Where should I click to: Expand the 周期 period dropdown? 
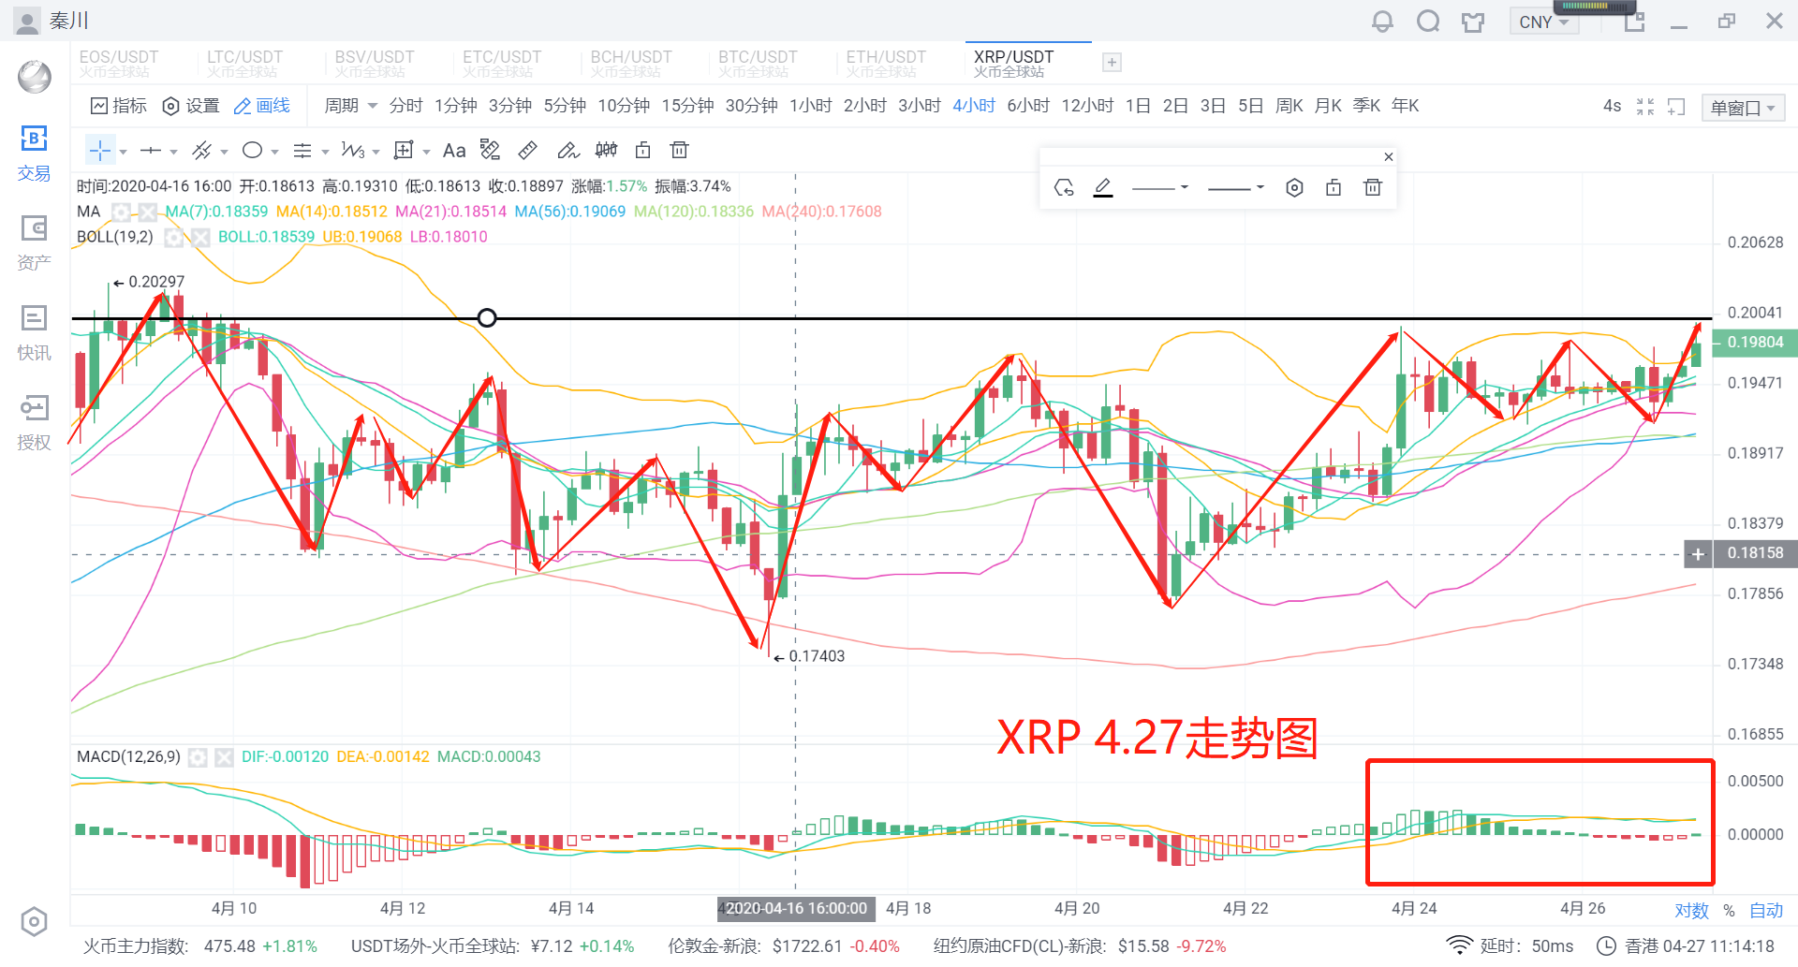350,106
